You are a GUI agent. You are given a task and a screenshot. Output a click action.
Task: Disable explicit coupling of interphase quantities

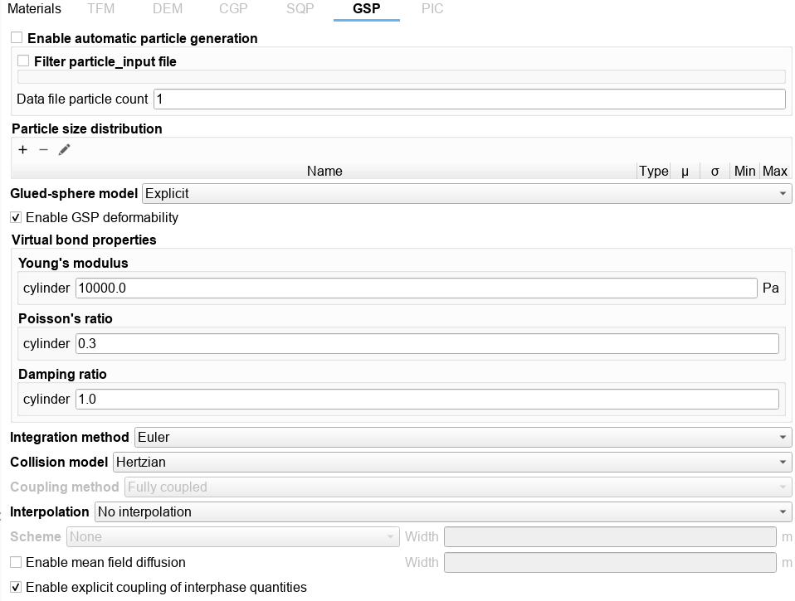[17, 588]
